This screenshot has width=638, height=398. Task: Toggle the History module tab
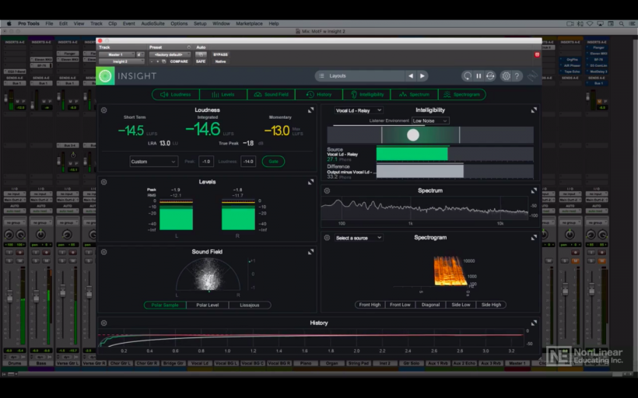click(x=318, y=94)
